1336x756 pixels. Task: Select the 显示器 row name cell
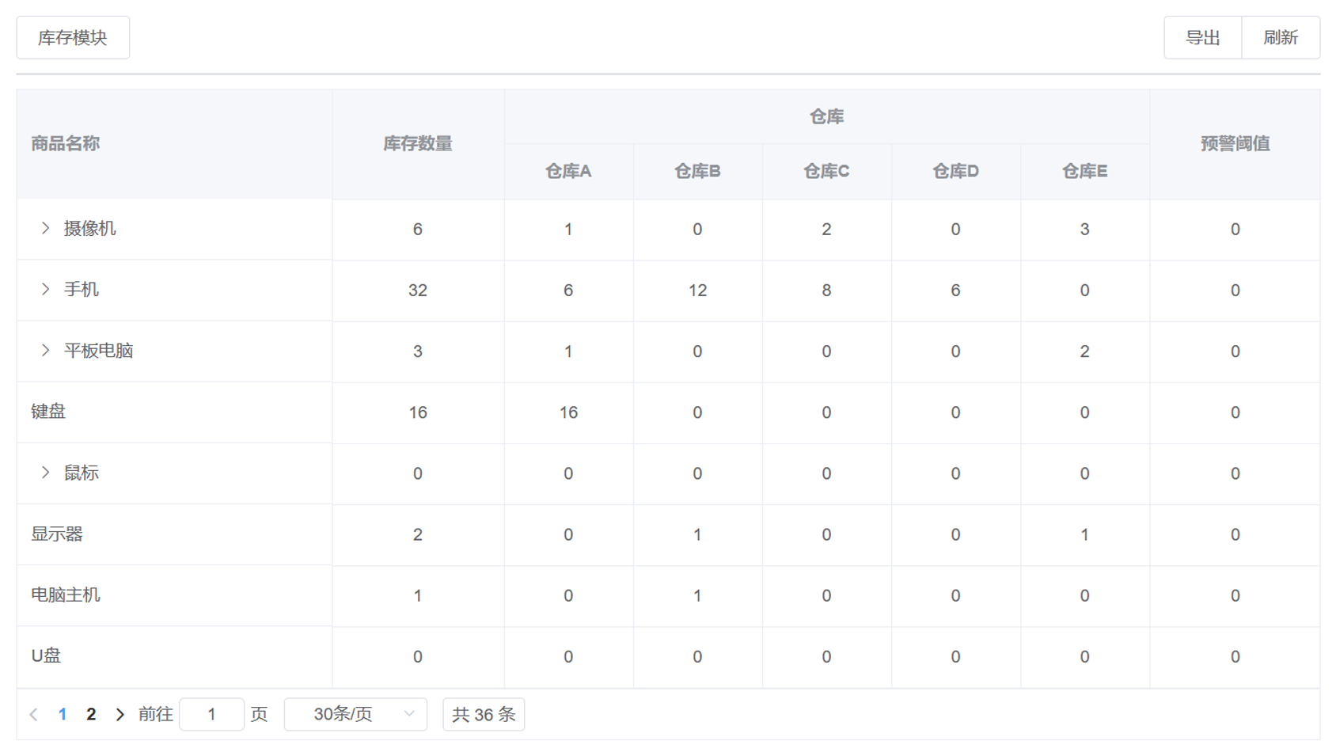57,534
